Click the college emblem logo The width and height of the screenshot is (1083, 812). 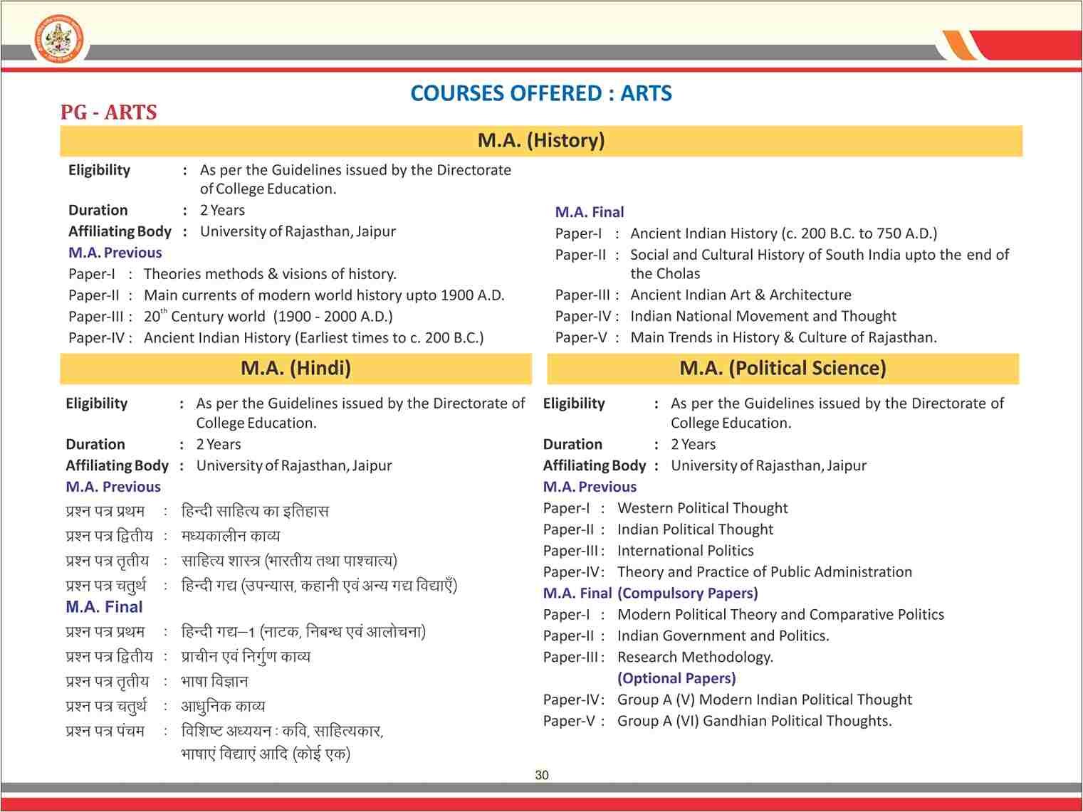(x=58, y=40)
